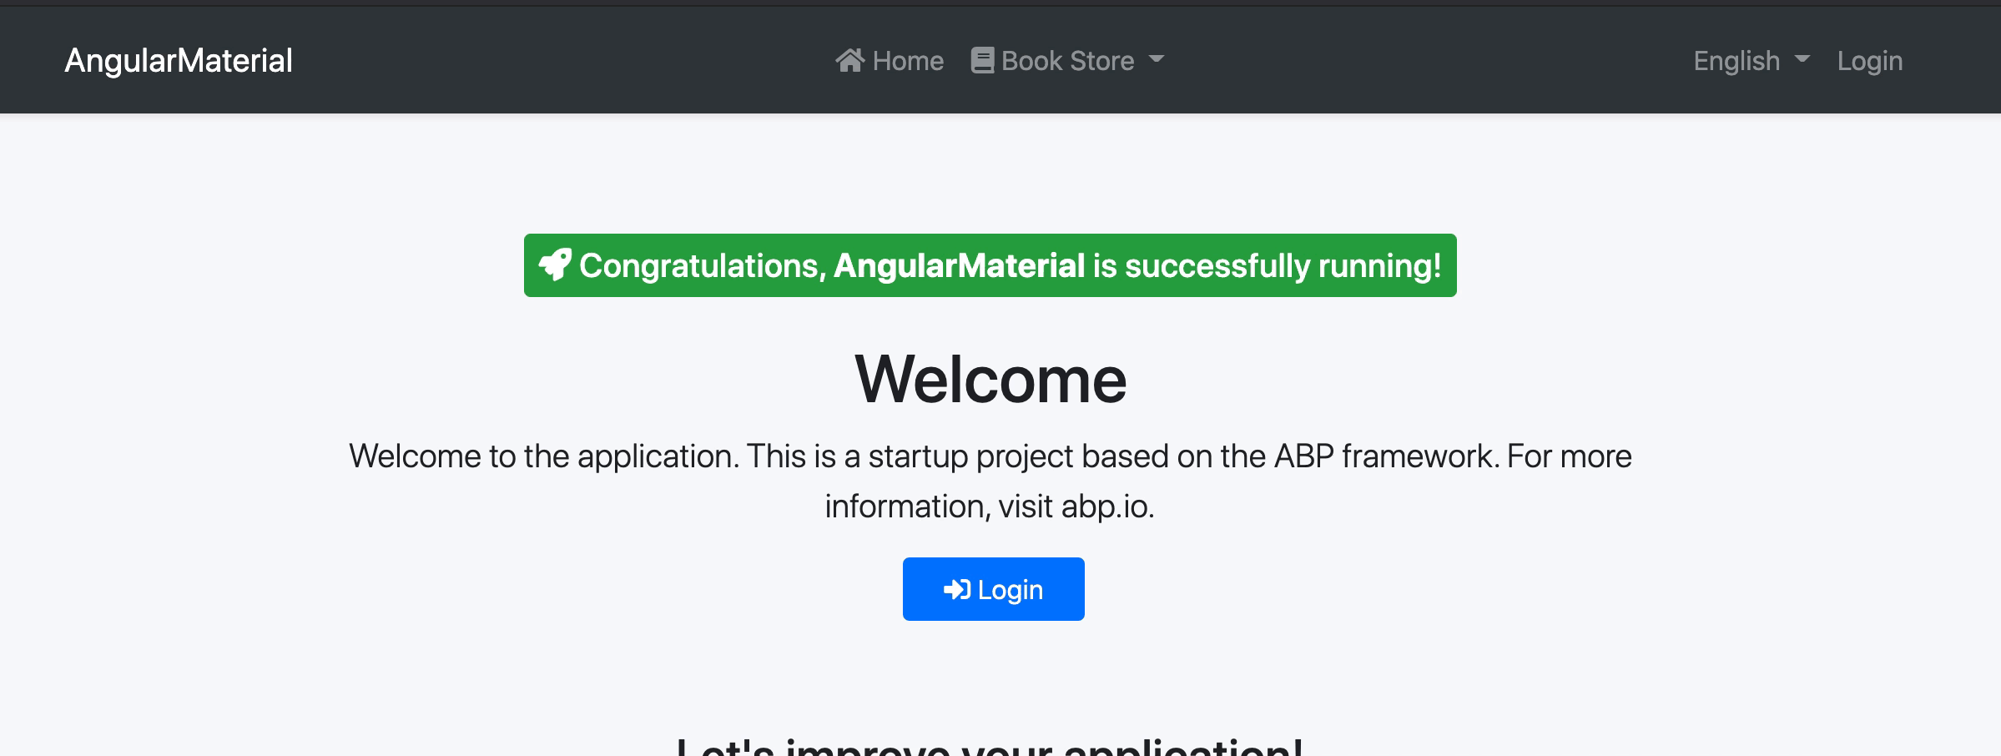Click the AngularMaterial brand logo text

coord(179,61)
